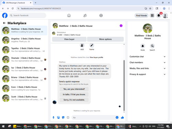Expand the Chat members section

[x=148, y=63]
